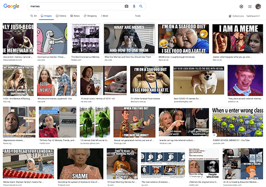Switch to the News tab
266x187 pixels.
coord(75,16)
